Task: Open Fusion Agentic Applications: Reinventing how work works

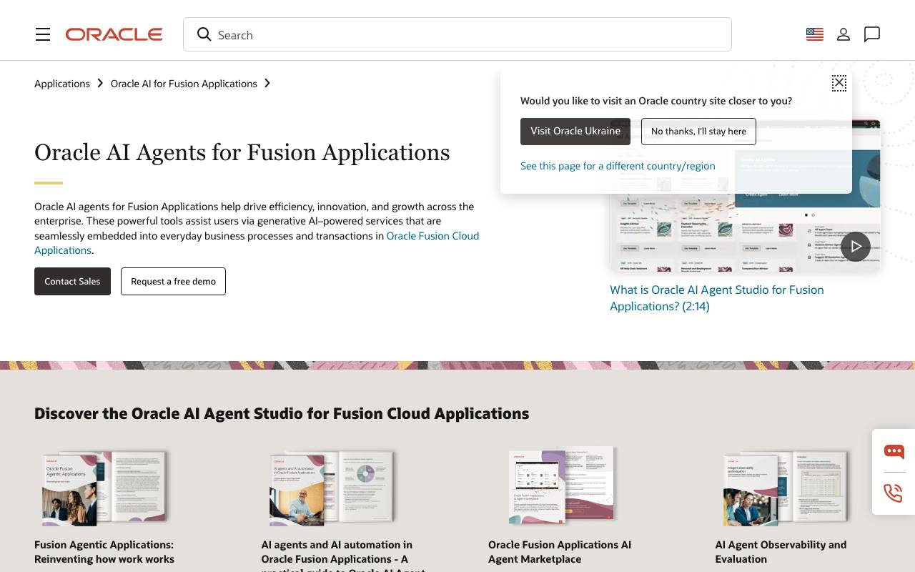Action: click(104, 552)
